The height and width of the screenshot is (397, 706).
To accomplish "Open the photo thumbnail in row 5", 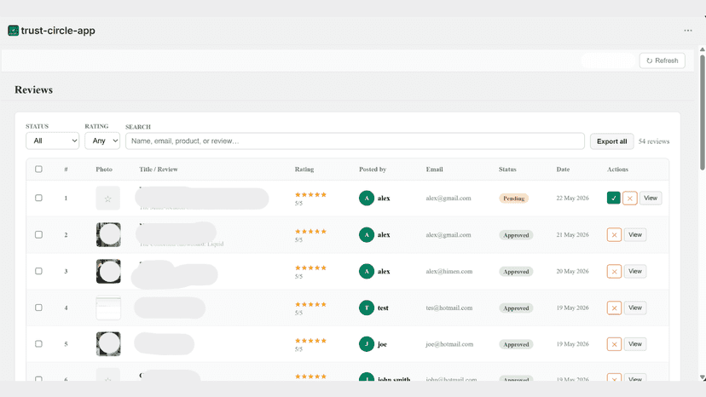I will 108,344.
